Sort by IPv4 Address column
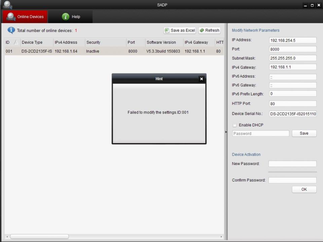323x242 pixels. [x=69, y=42]
